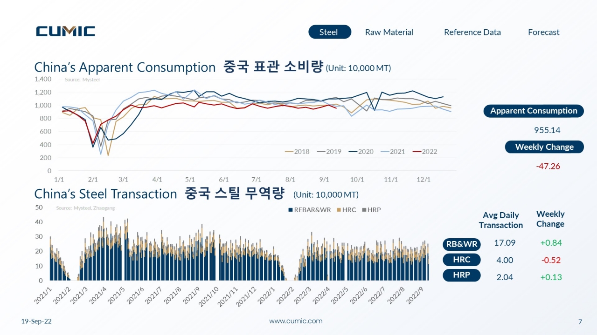Click the China's Apparent Consumption chart title
The image size is (597, 335).
click(125, 67)
